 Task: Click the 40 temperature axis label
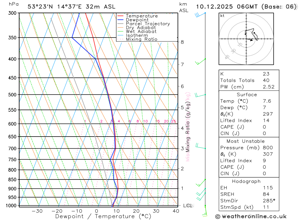click(176, 211)
